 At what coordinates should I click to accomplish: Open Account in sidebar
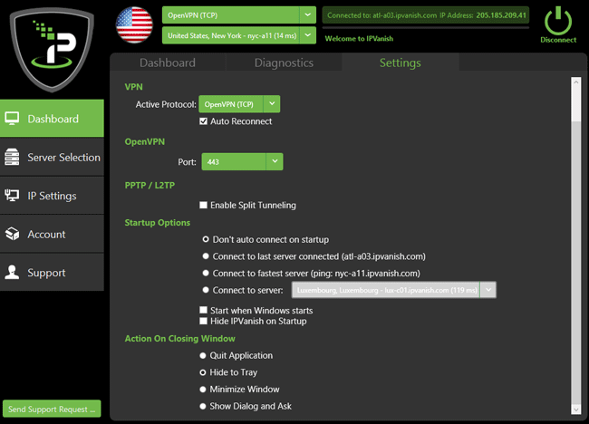coord(52,234)
